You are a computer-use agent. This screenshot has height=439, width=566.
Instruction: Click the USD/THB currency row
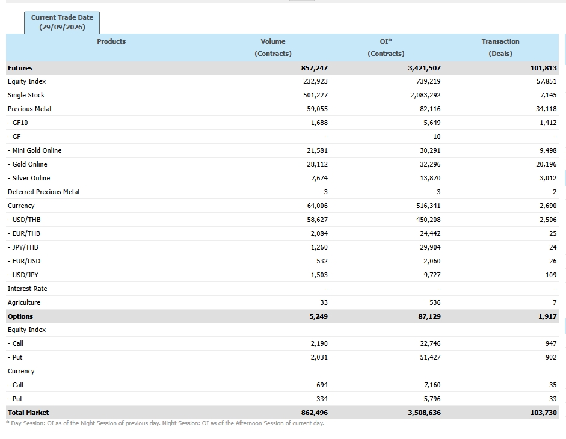[x=282, y=219]
